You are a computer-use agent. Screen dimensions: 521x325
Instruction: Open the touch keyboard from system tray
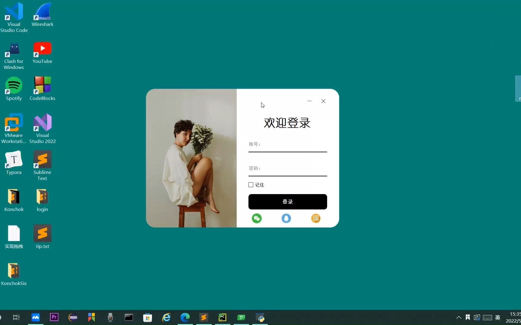point(488,317)
